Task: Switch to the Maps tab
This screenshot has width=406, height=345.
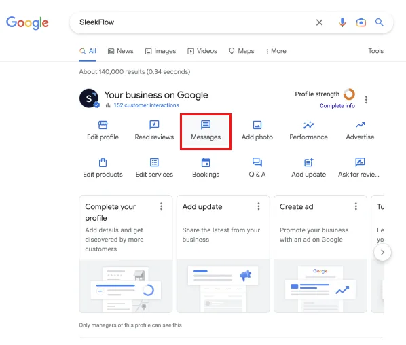Action: pos(242,51)
